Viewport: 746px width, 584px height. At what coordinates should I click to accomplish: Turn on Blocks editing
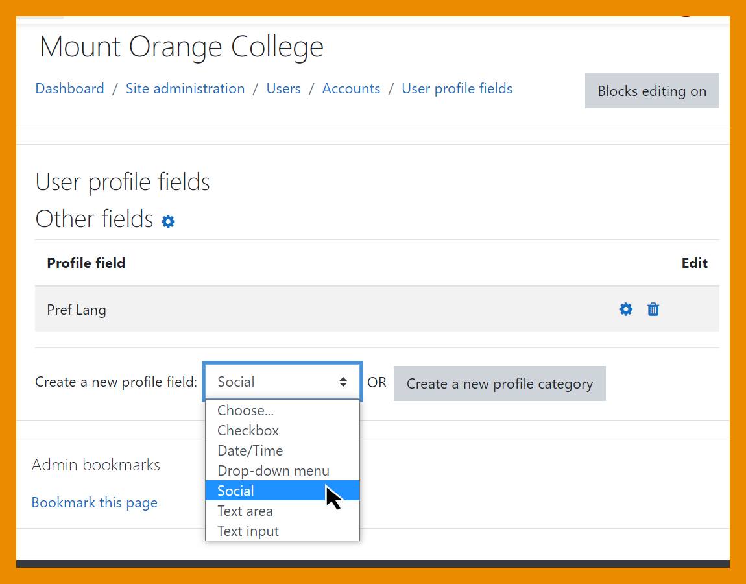[652, 91]
